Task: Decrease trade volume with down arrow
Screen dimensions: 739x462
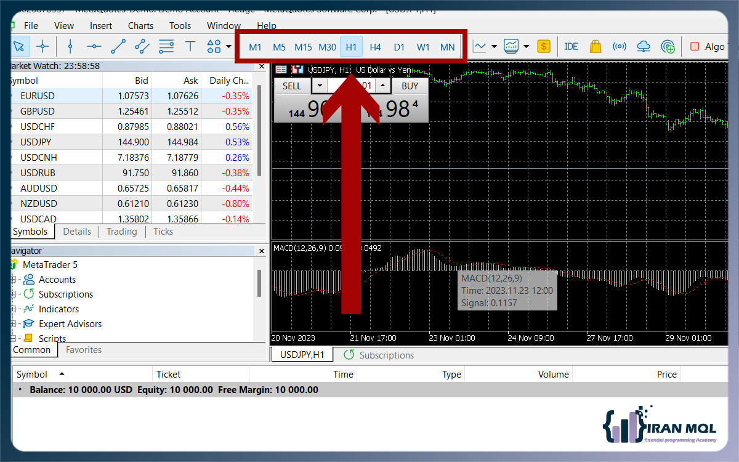Action: (320, 86)
